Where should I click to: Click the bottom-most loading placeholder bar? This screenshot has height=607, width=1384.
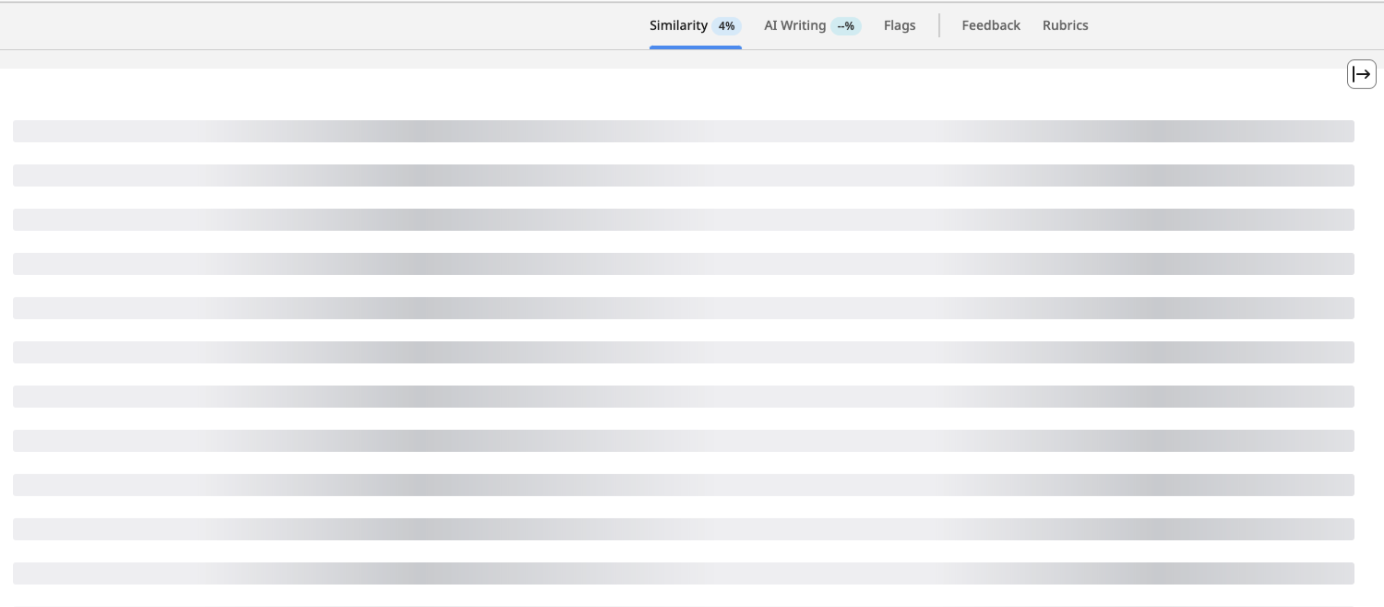point(684,573)
